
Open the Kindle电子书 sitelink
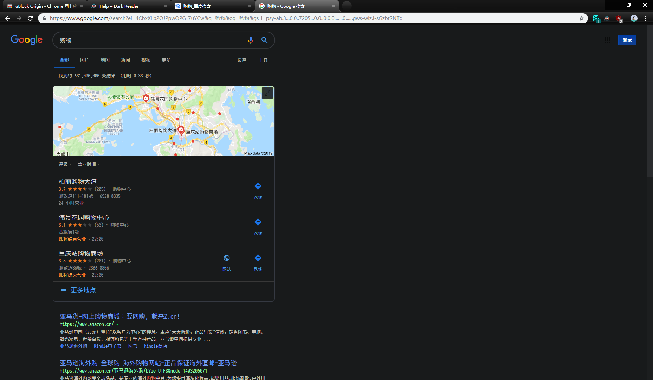pyautogui.click(x=108, y=346)
